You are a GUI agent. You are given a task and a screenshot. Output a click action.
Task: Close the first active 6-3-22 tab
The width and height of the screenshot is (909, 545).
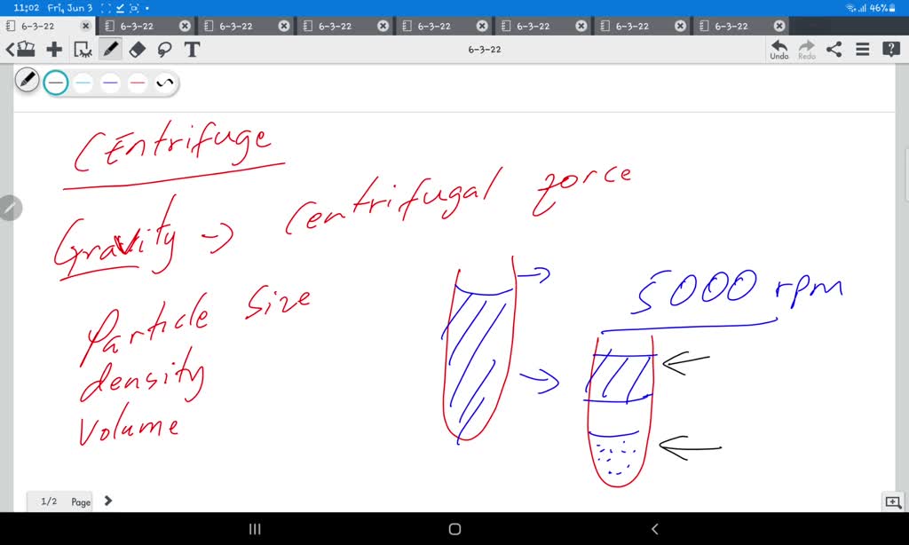click(x=86, y=26)
